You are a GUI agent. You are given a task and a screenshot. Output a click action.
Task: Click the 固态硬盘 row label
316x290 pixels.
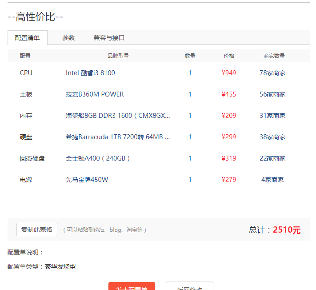[32, 158]
